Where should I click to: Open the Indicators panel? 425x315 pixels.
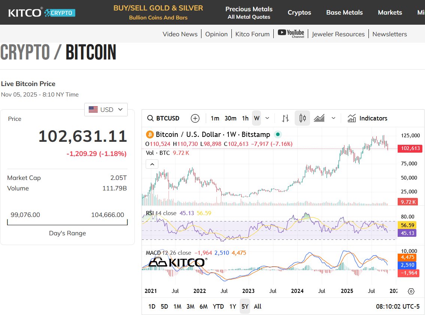coord(367,118)
